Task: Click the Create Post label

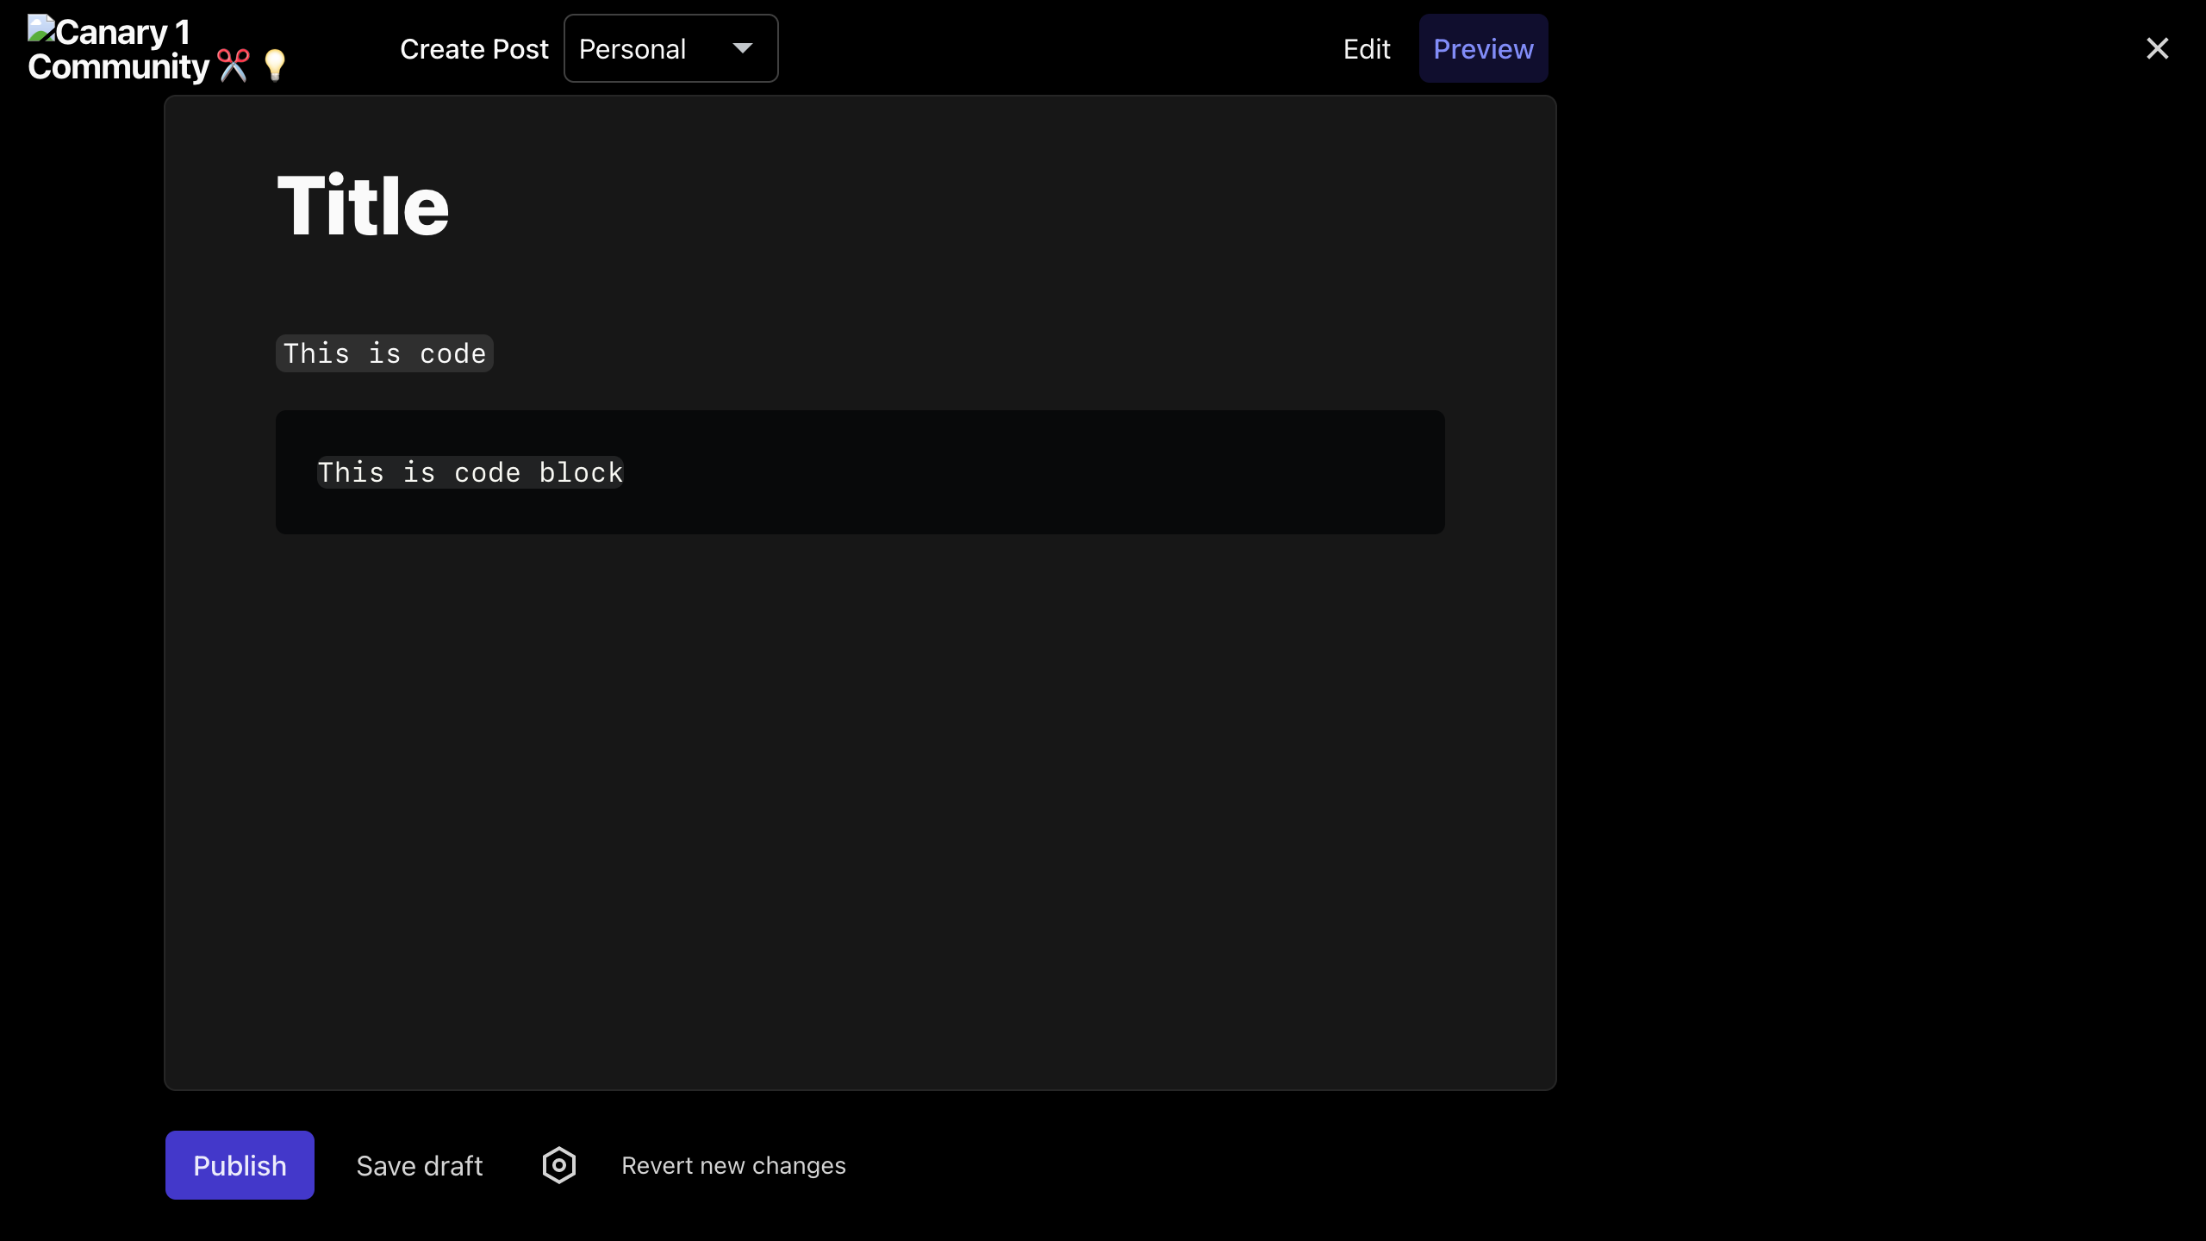Action: 474,49
